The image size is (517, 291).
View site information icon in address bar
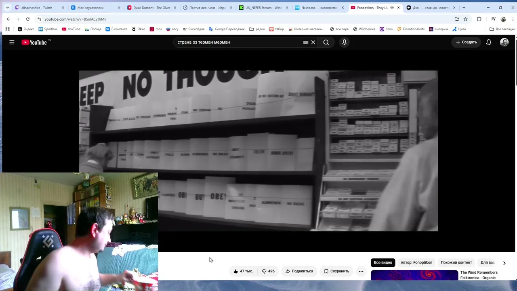click(x=39, y=19)
